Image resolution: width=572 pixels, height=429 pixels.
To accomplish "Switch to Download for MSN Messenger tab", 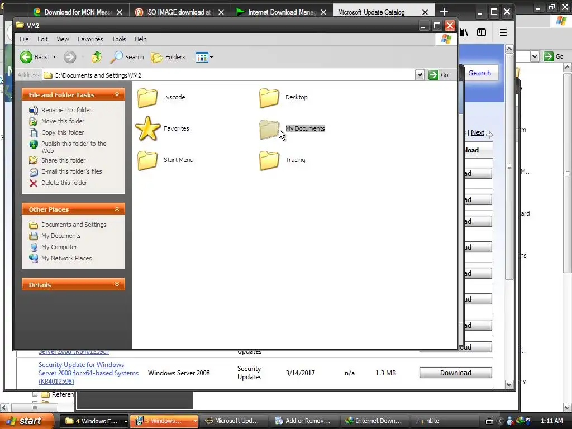I will click(x=77, y=12).
